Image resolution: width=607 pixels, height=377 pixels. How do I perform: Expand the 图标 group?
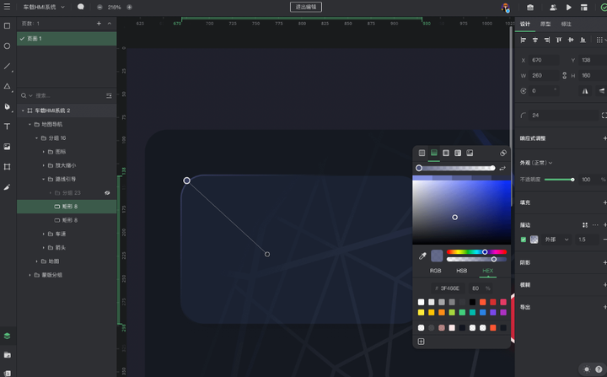43,152
